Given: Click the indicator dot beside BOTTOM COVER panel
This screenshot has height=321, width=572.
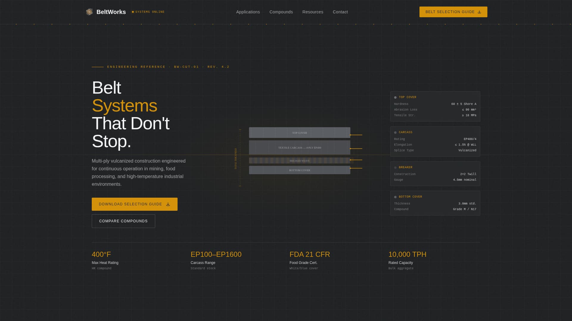Looking at the screenshot, I should click(x=395, y=197).
